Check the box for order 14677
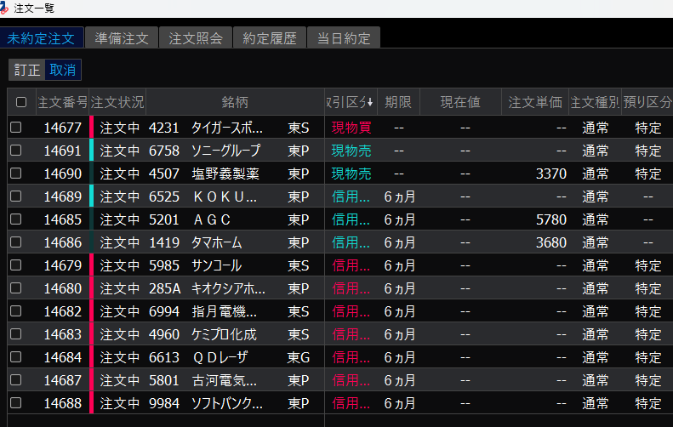The image size is (673, 427). point(16,128)
